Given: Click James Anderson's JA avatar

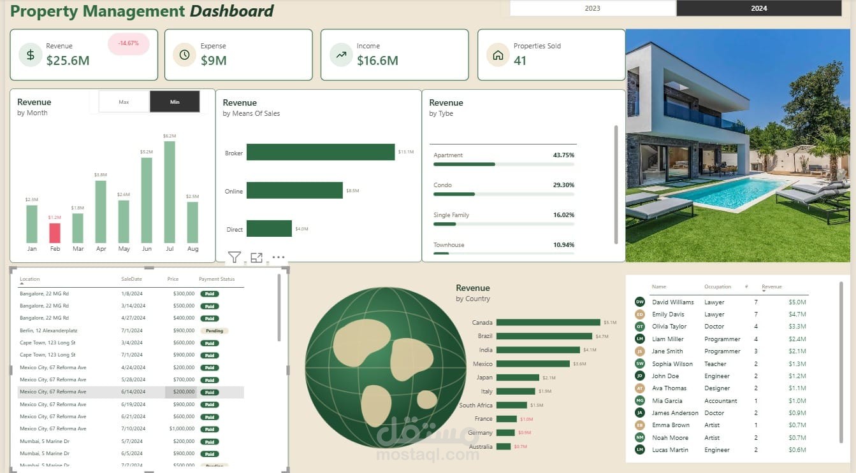Looking at the screenshot, I should point(640,413).
